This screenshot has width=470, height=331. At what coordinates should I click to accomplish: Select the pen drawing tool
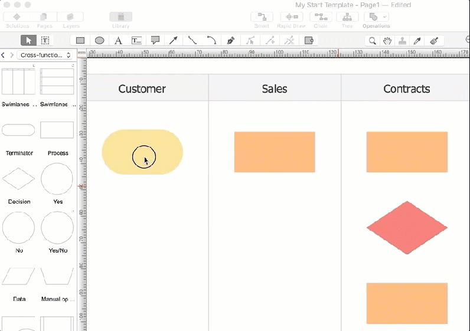pyautogui.click(x=230, y=41)
